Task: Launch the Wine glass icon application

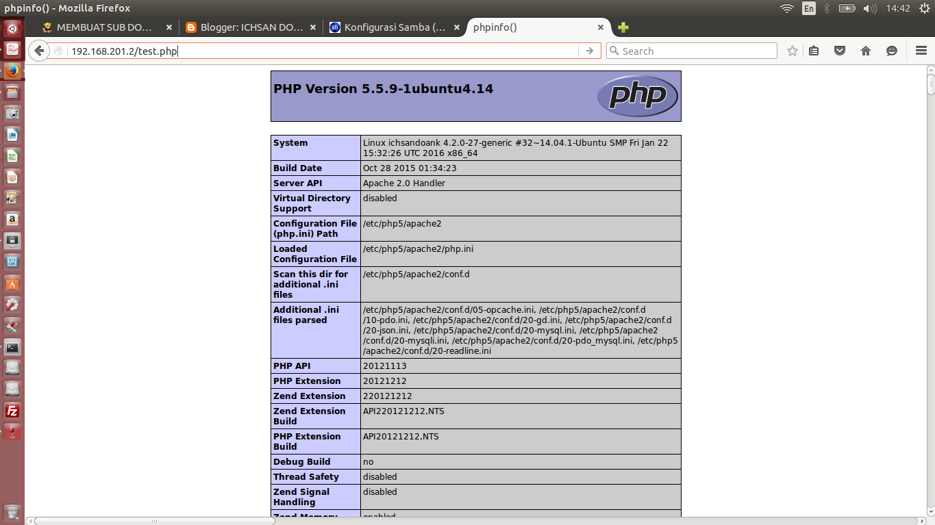Action: coord(12,432)
